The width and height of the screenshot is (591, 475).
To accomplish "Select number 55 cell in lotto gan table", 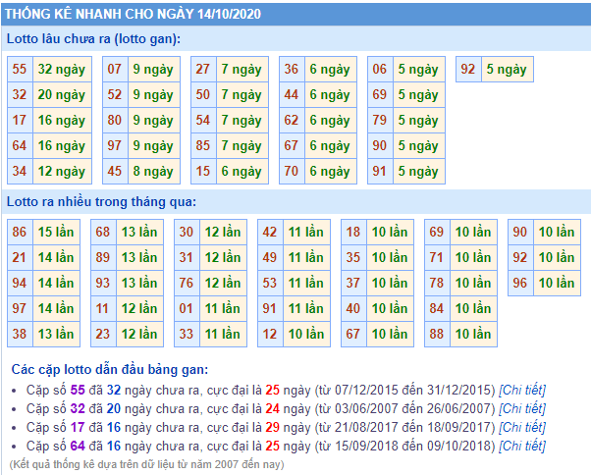I will tap(20, 70).
